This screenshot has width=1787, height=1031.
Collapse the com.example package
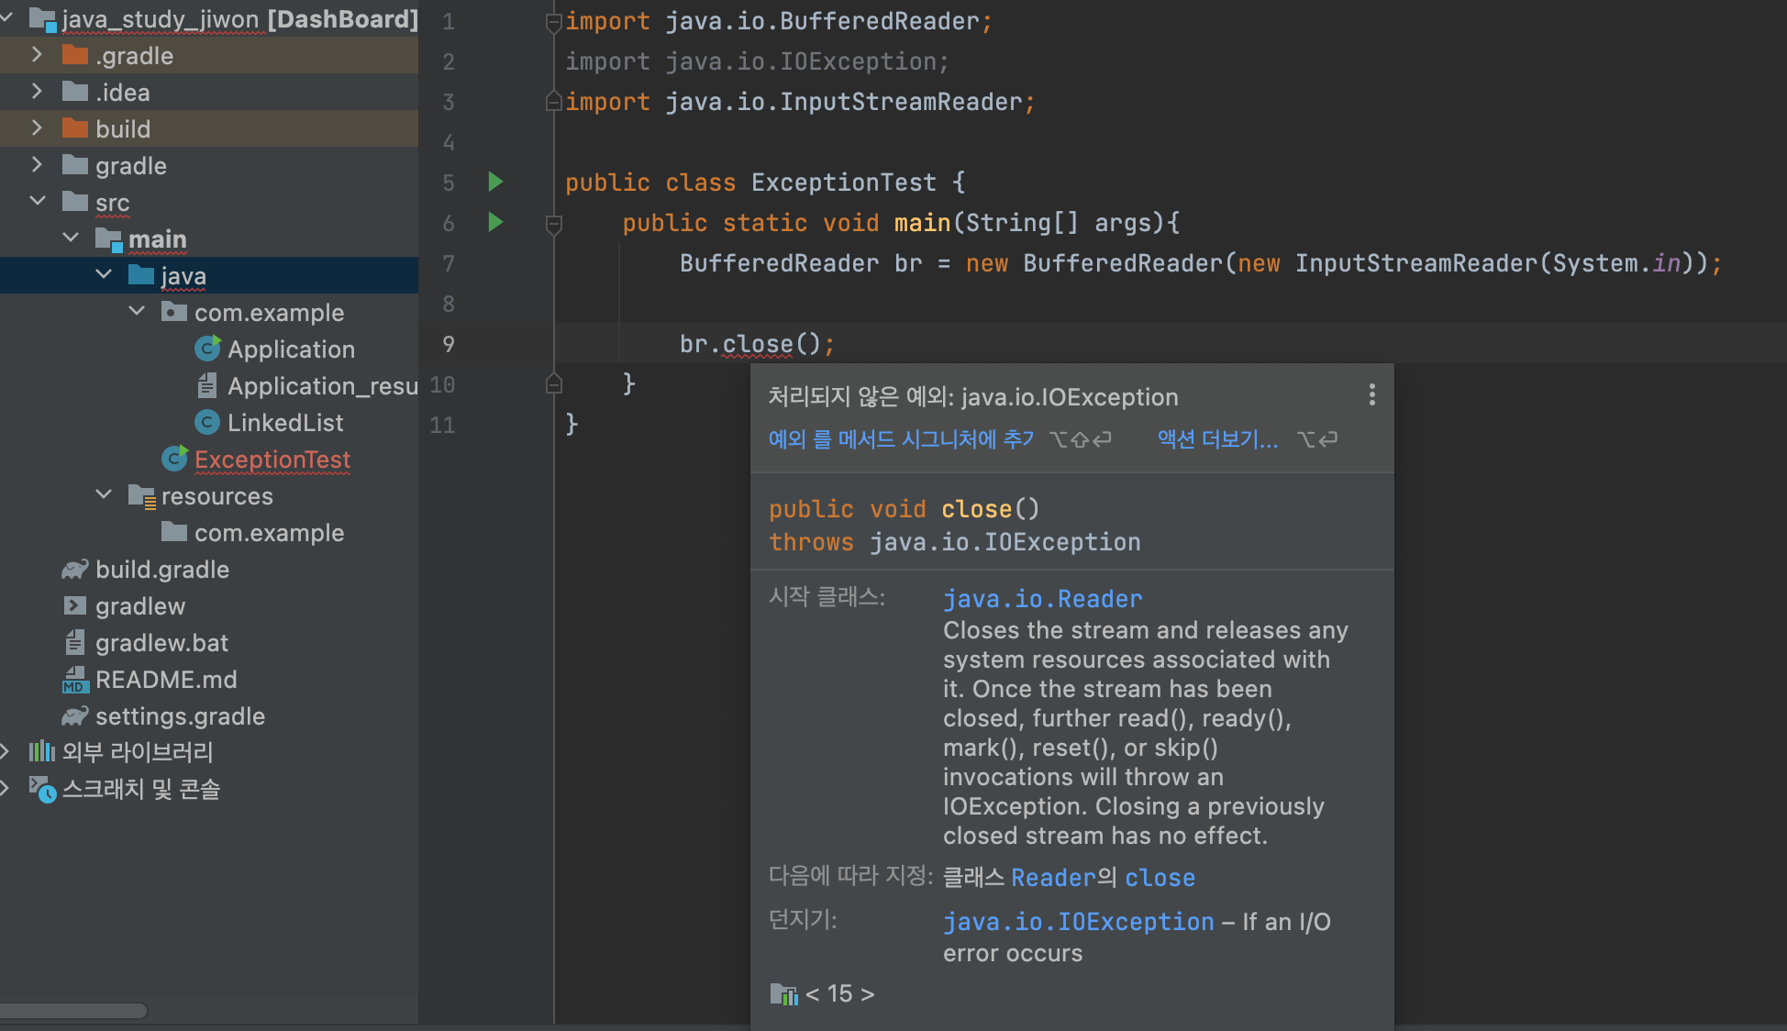point(137,311)
